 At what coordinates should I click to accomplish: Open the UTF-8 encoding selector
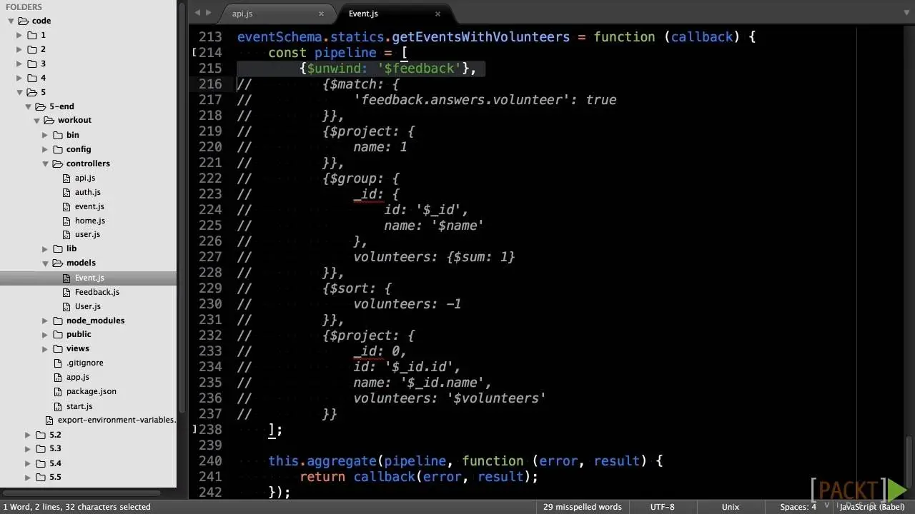tap(662, 507)
